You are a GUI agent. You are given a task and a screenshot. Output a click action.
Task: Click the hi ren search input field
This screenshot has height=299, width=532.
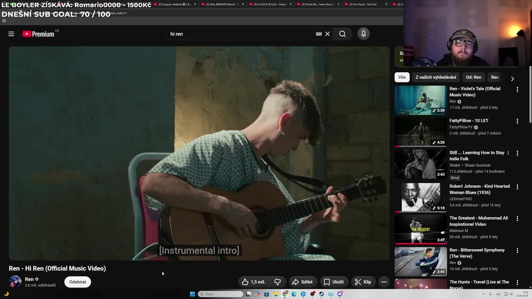(x=241, y=34)
